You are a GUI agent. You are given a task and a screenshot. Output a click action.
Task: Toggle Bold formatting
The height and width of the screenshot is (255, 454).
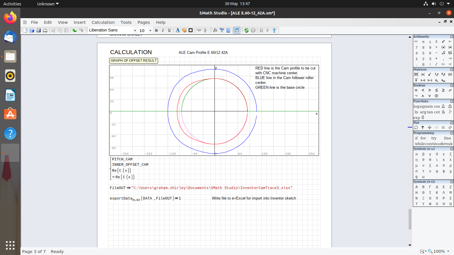click(x=156, y=30)
